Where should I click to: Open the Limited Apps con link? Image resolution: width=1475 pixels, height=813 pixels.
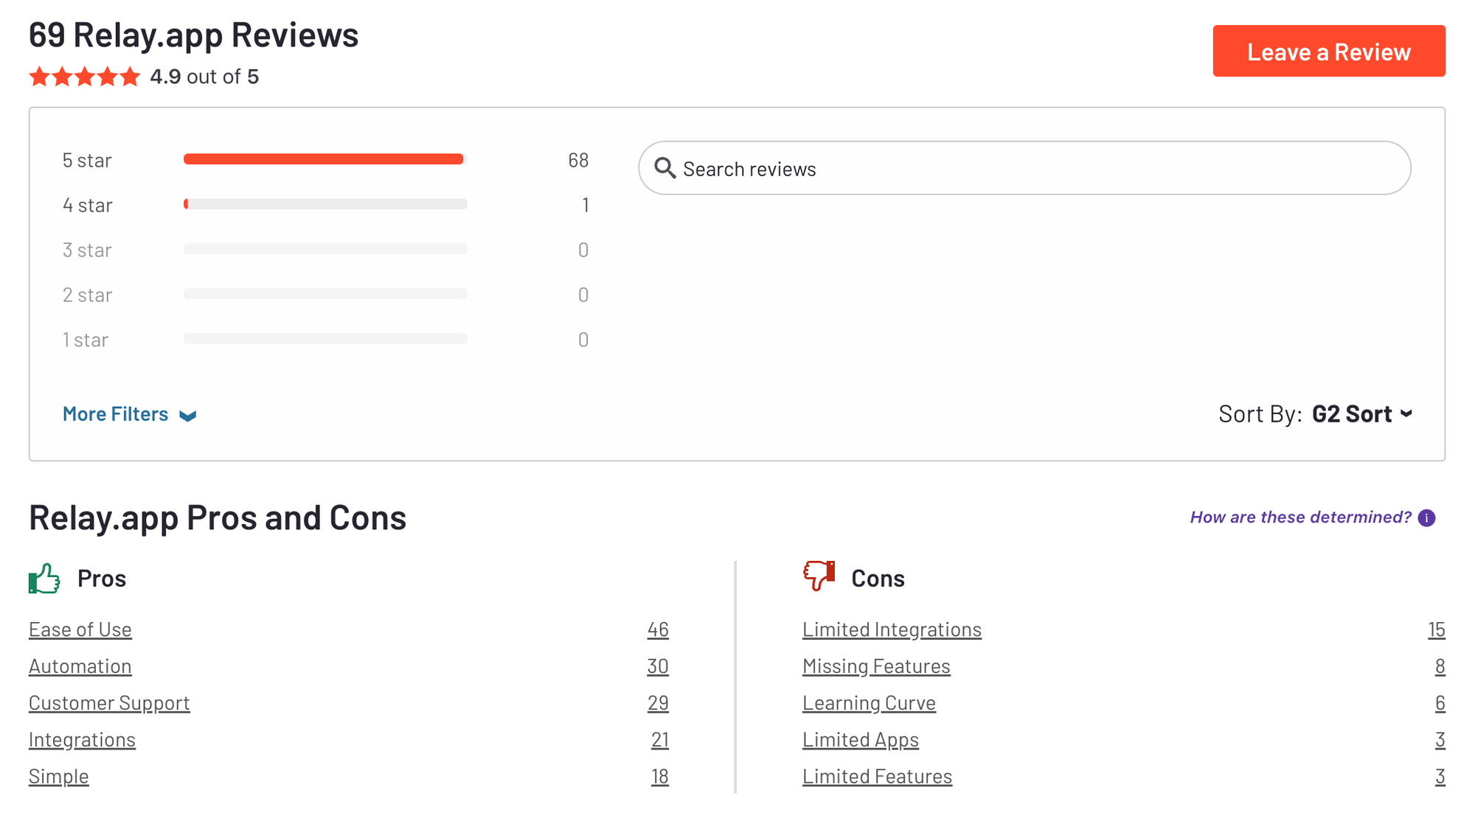coord(861,740)
